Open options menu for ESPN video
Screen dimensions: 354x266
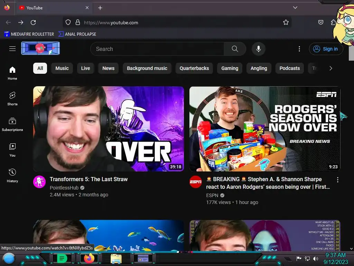click(337, 180)
